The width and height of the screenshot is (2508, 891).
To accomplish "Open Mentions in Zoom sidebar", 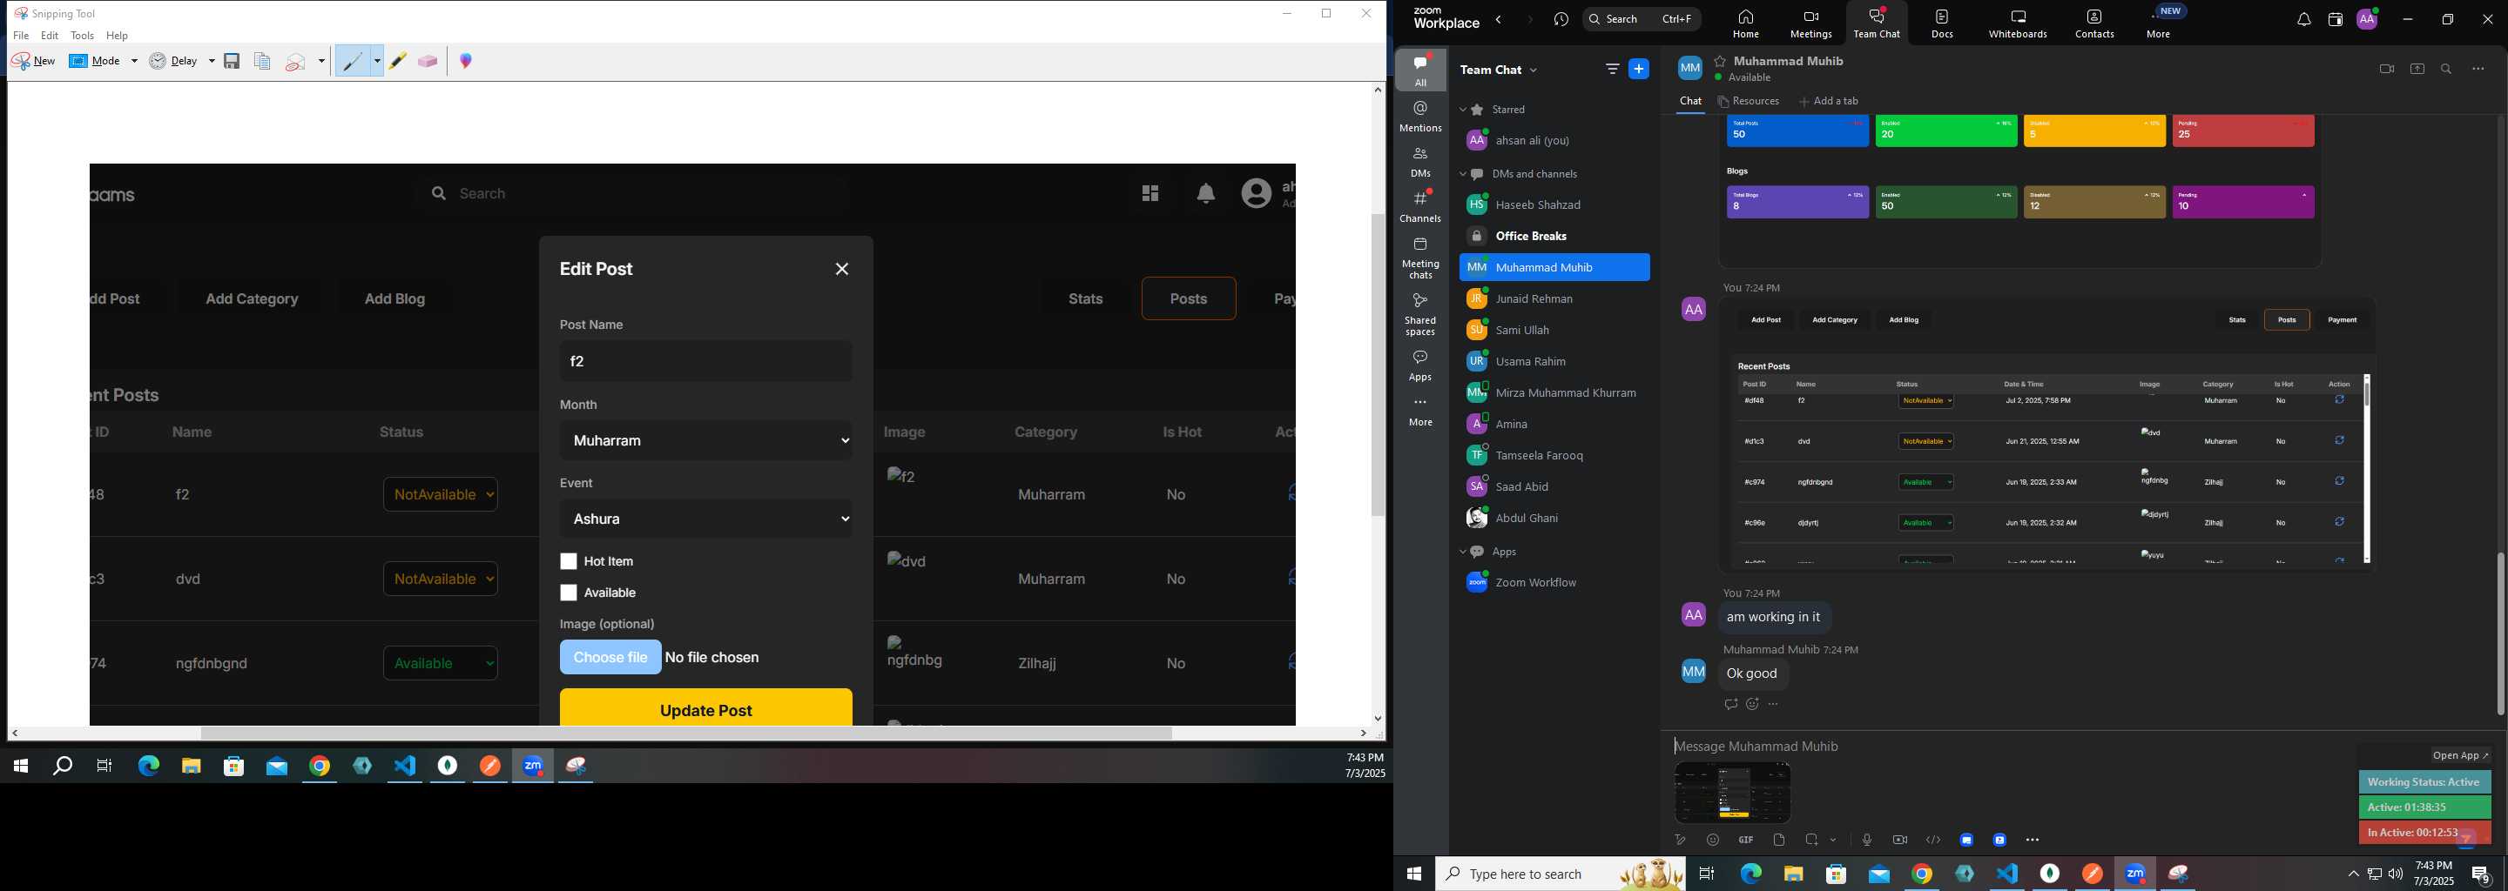I will coord(1420,117).
